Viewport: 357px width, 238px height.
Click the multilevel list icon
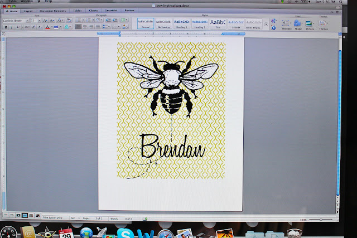(x=99, y=20)
